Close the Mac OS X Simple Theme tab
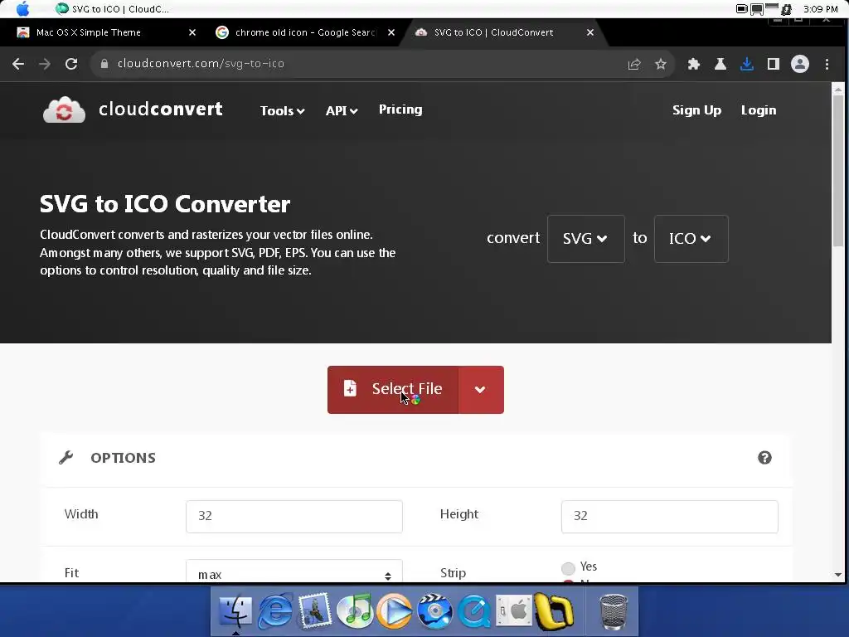This screenshot has width=849, height=637. pyautogui.click(x=192, y=32)
